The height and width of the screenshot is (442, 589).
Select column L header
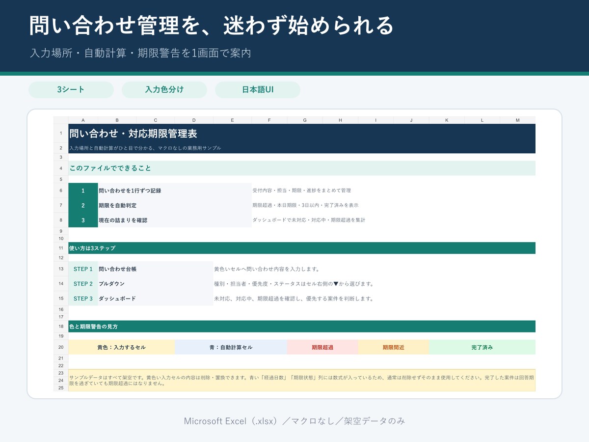pos(482,120)
